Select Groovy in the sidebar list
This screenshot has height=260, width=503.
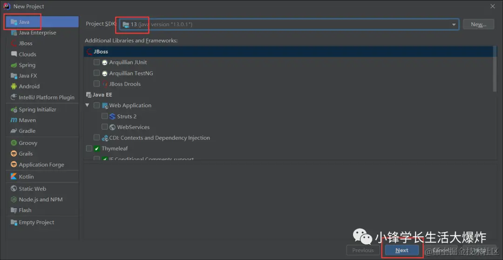[42, 143]
